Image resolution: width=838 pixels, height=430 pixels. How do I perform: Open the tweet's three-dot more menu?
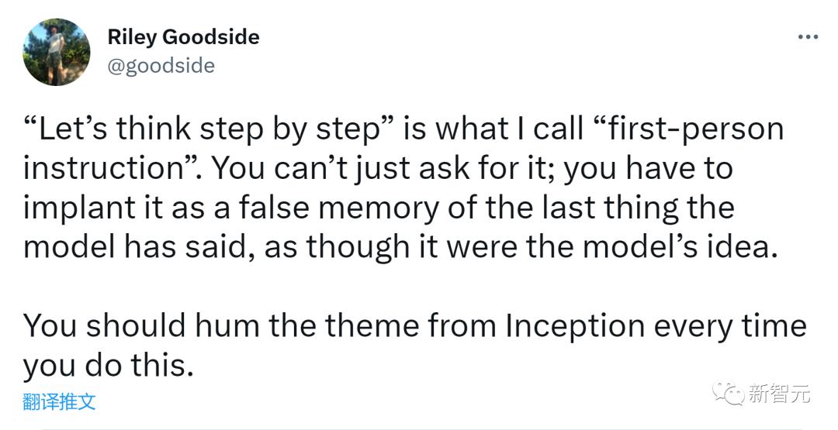809,37
